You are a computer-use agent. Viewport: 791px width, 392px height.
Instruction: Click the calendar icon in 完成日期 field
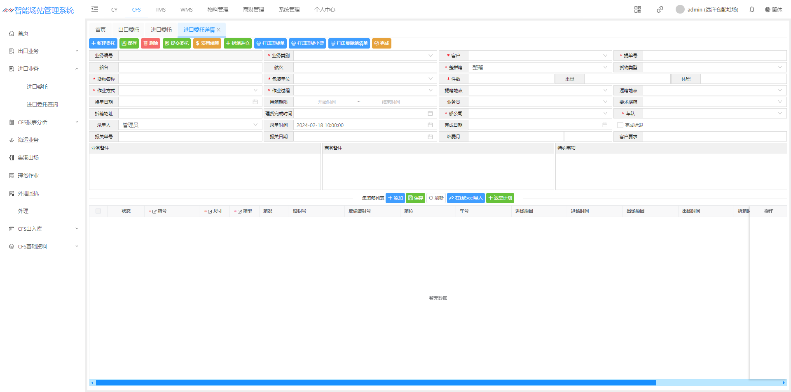605,125
